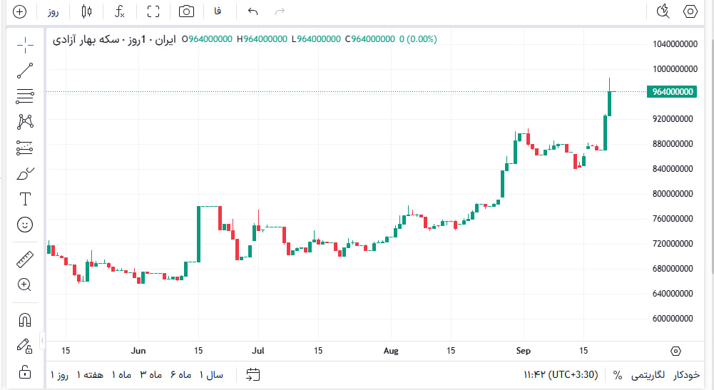714x390 pixels.
Task: Select the ruler measure tool
Action: [x=25, y=259]
